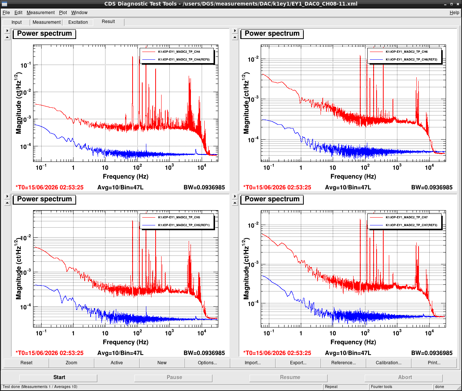The width and height of the screenshot is (462, 391).
Task: Click up-arrow button beside the CH7 spectrum plot
Action: coord(235,203)
